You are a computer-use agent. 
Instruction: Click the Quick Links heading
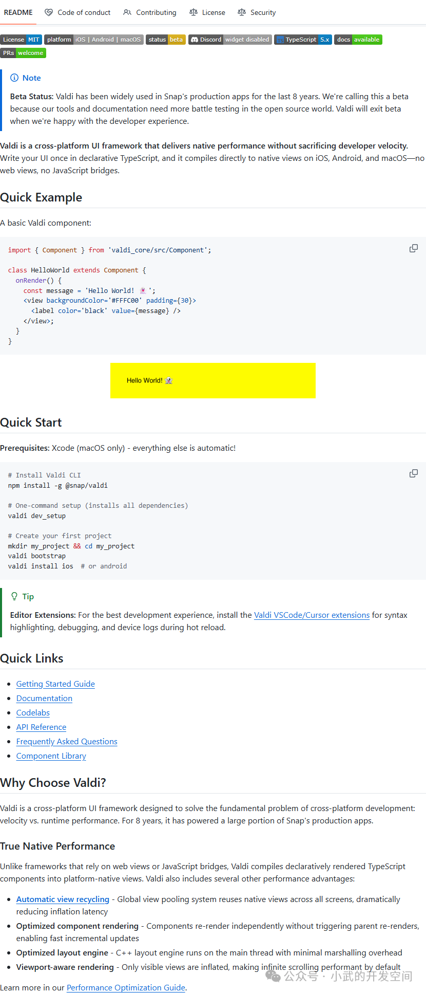coord(32,658)
